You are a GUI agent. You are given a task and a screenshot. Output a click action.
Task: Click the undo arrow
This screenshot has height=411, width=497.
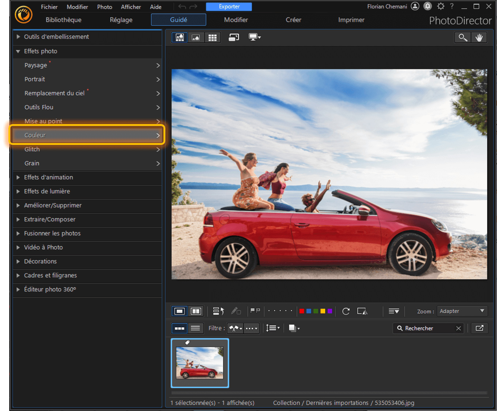pyautogui.click(x=182, y=7)
